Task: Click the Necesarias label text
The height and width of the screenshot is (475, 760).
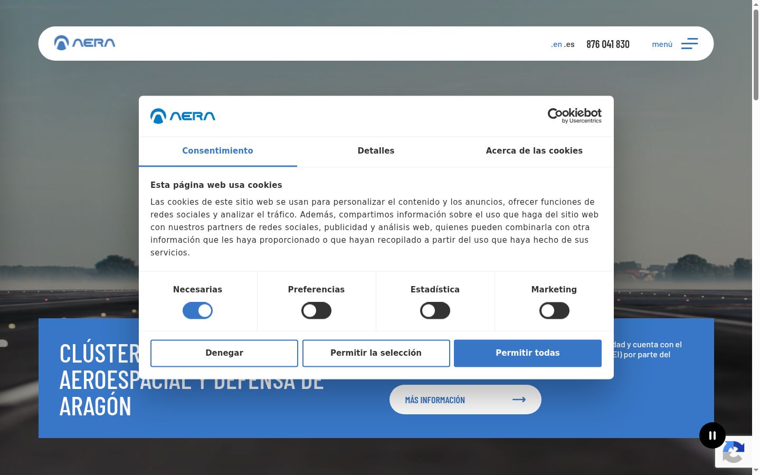Action: (x=197, y=290)
